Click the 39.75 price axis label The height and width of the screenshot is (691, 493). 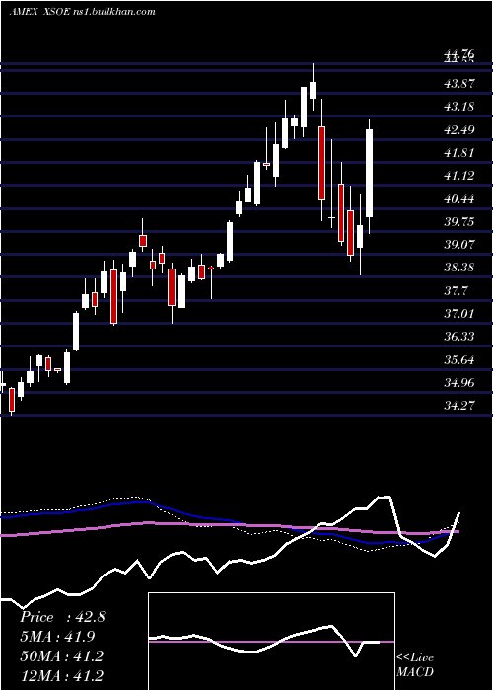459,221
